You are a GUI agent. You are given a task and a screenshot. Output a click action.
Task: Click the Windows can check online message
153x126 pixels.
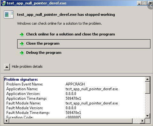pos(59,23)
